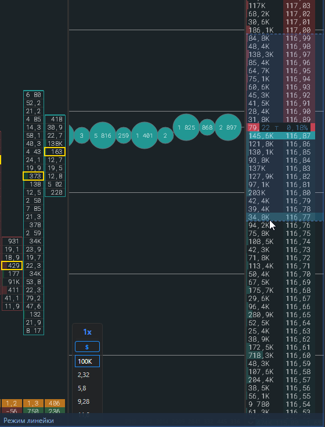The height and width of the screenshot is (427, 325).
Task: Click the 931 cluster cell
Action: [12, 241]
